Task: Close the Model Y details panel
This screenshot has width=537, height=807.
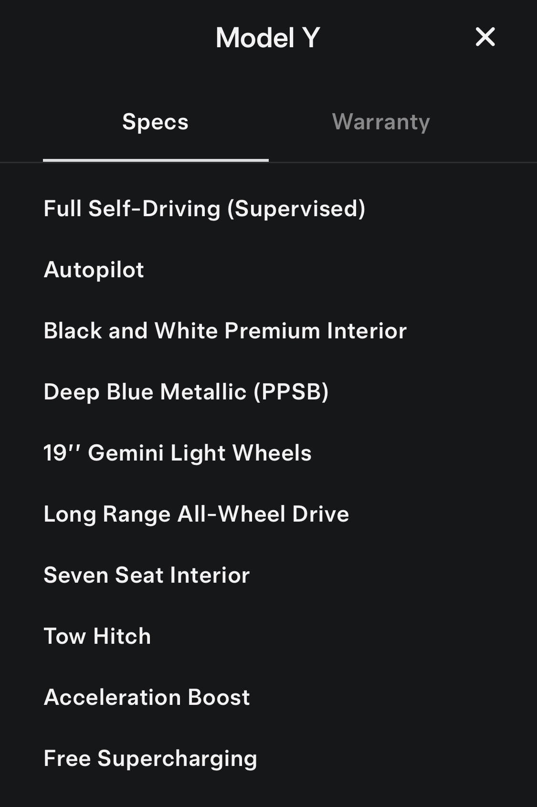Action: point(485,37)
